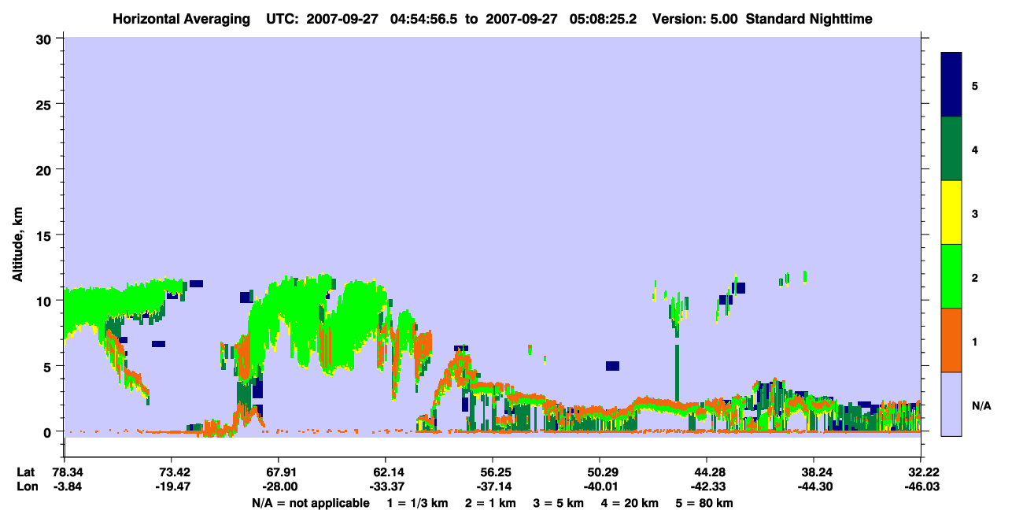Click colorbar label '3'

coord(975,213)
